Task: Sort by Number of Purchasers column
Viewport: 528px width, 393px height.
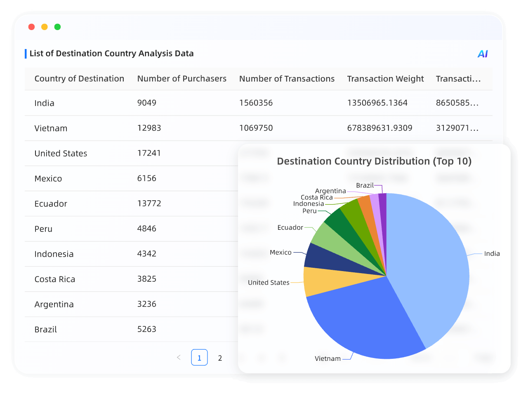Action: 181,79
